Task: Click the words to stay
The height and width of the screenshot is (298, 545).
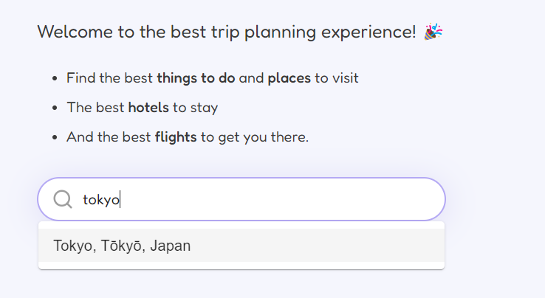Action: click(x=195, y=108)
